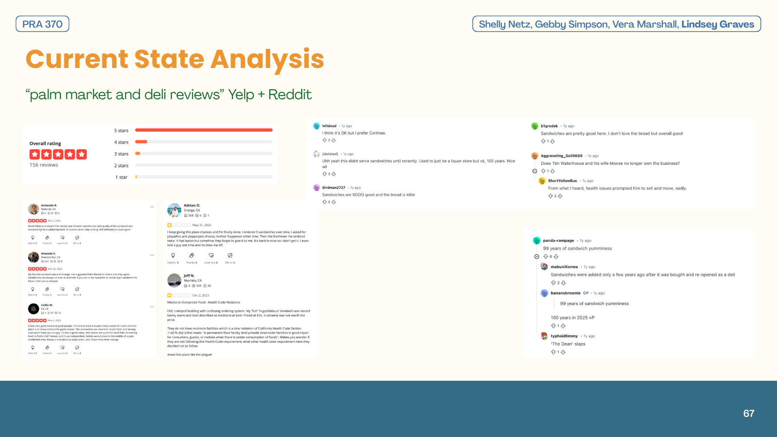The height and width of the screenshot is (437, 777).
Task: Open the more options menu on Amanda V.'s review
Action: (152, 255)
